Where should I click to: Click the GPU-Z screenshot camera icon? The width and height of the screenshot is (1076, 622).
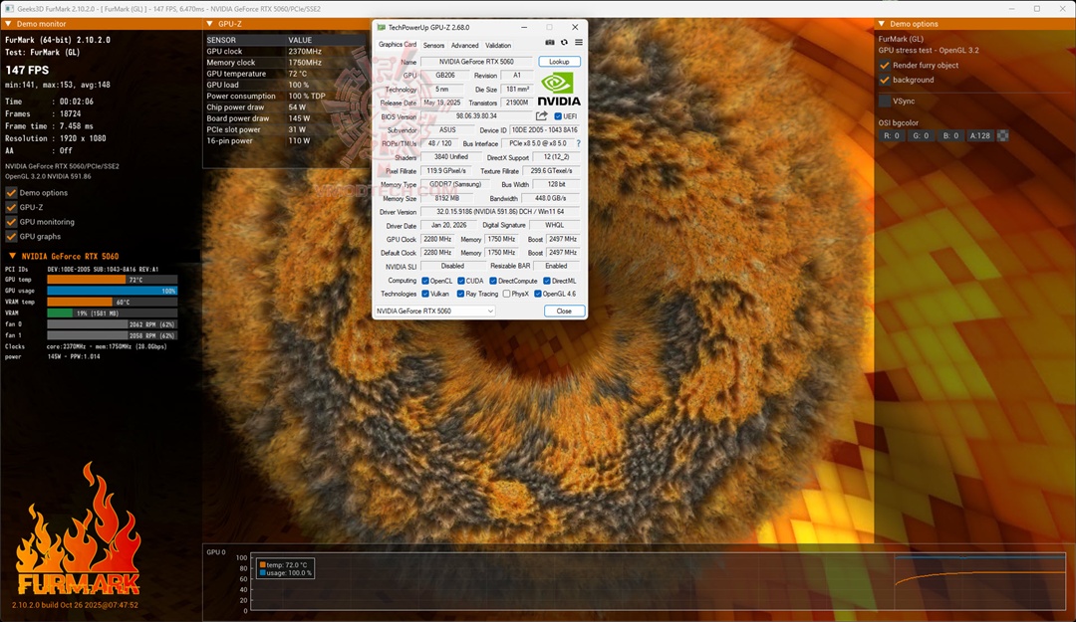click(550, 43)
